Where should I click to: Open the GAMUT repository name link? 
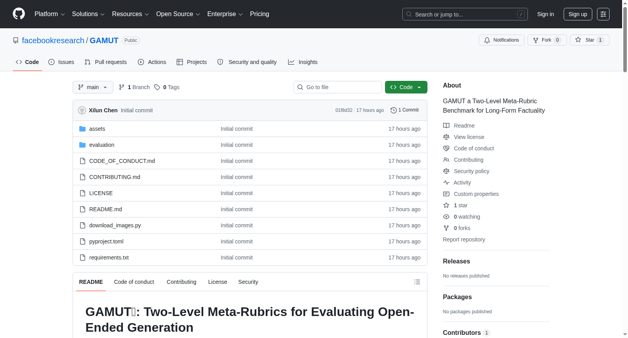(104, 40)
